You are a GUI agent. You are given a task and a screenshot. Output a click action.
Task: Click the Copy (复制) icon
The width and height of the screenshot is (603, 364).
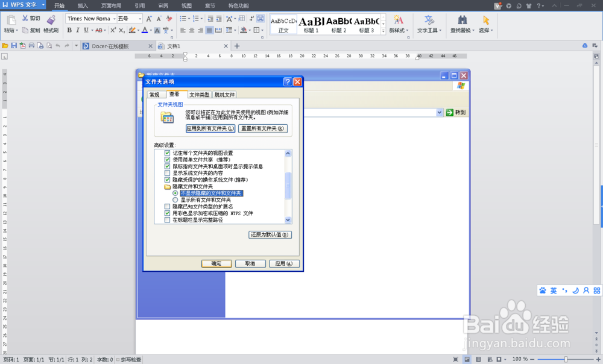pyautogui.click(x=25, y=30)
